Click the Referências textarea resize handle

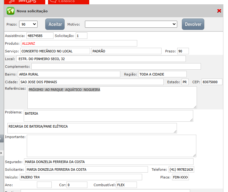point(195,107)
